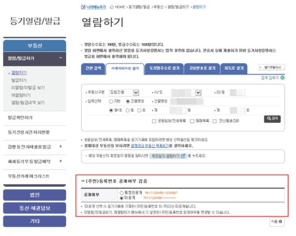
Task: Click the 제 동 number input field
Action: (x=178, y=110)
